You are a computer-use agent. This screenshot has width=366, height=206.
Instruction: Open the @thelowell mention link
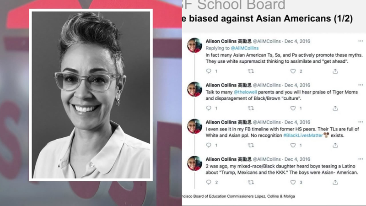click(x=245, y=92)
